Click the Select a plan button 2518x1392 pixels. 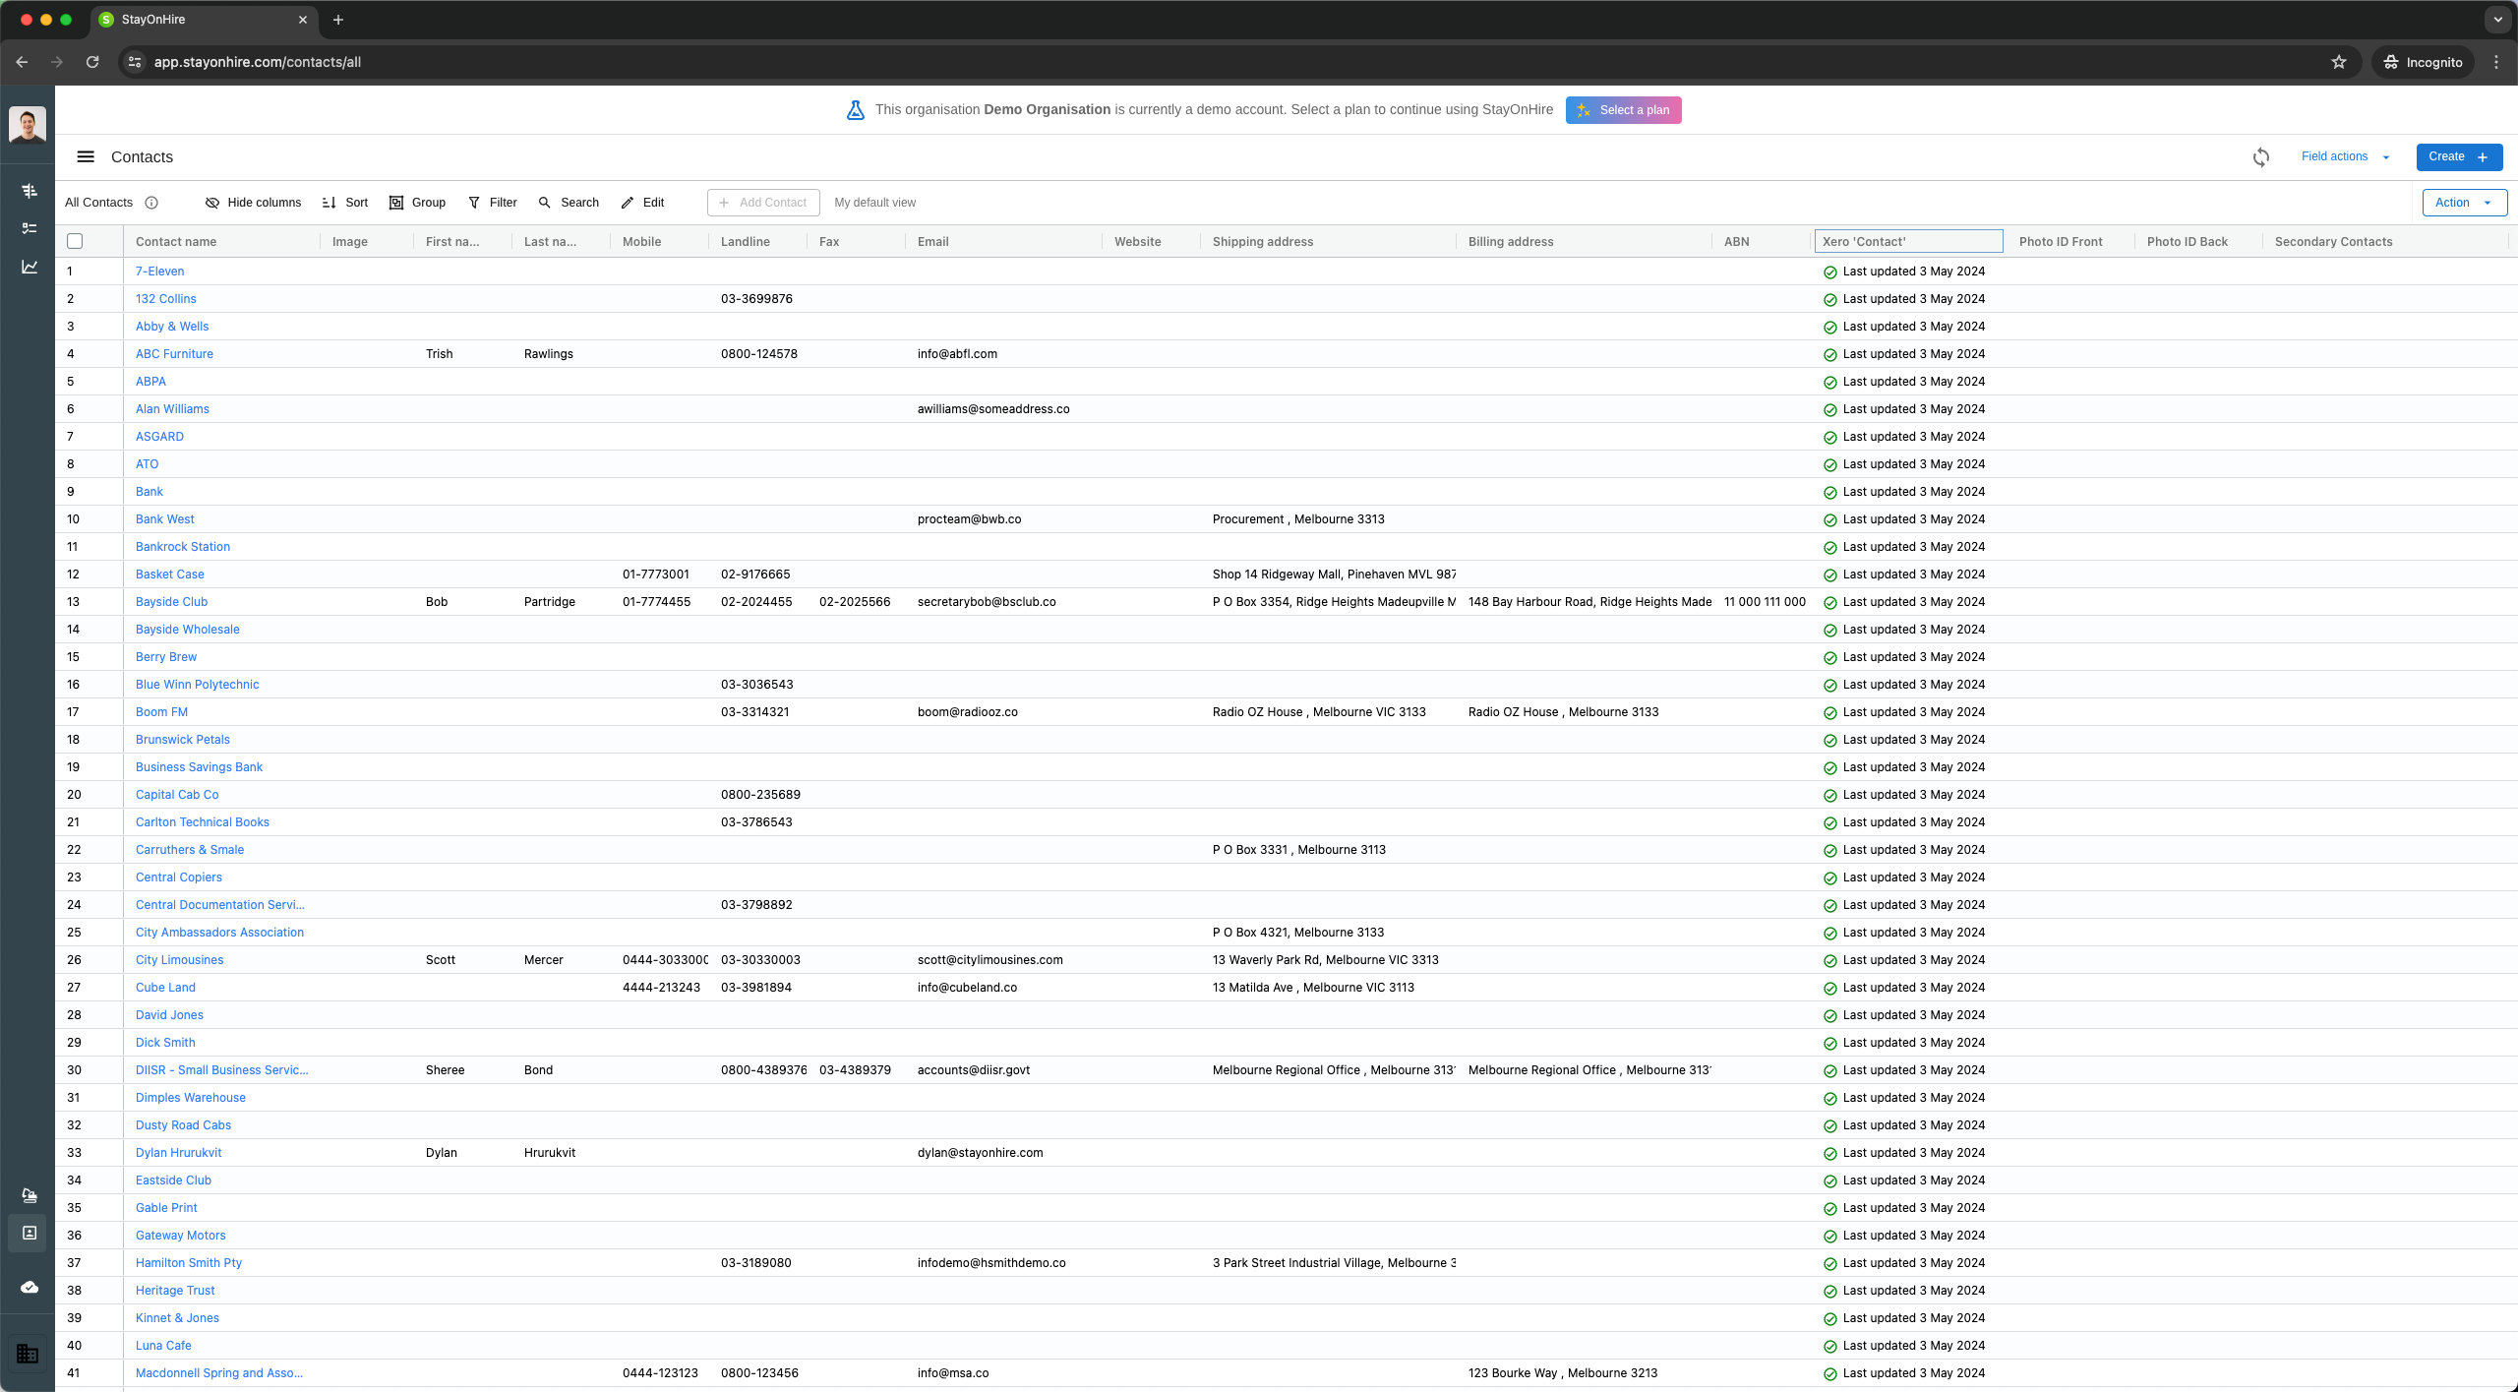pyautogui.click(x=1623, y=110)
